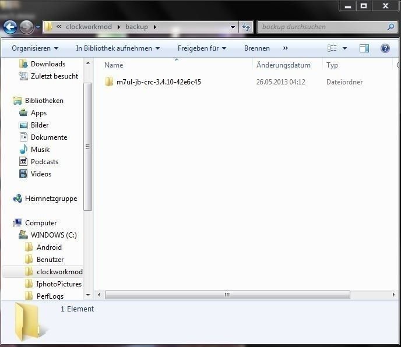Open address bar history dropdown
Viewport: 401px width, 347px height.
click(233, 27)
